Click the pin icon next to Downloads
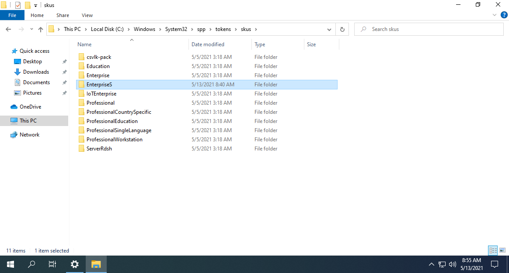The image size is (509, 273). coord(65,72)
